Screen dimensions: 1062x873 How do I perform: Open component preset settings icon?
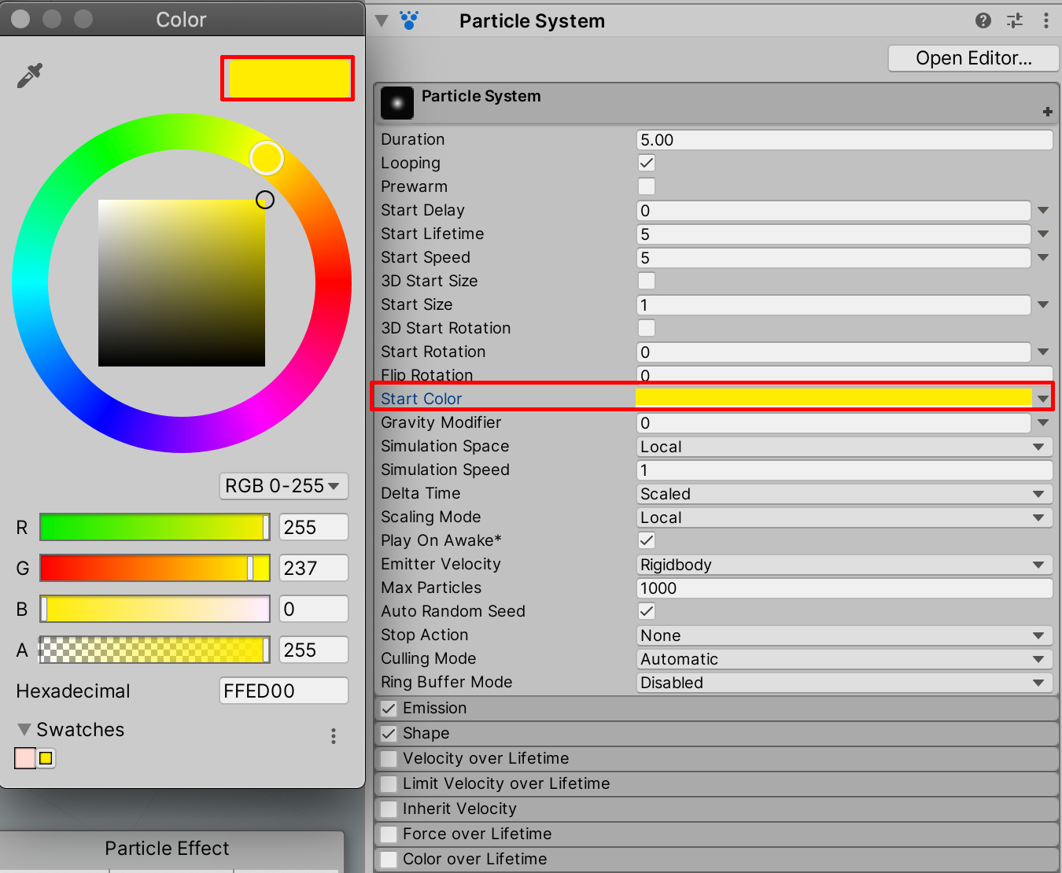(x=1015, y=20)
